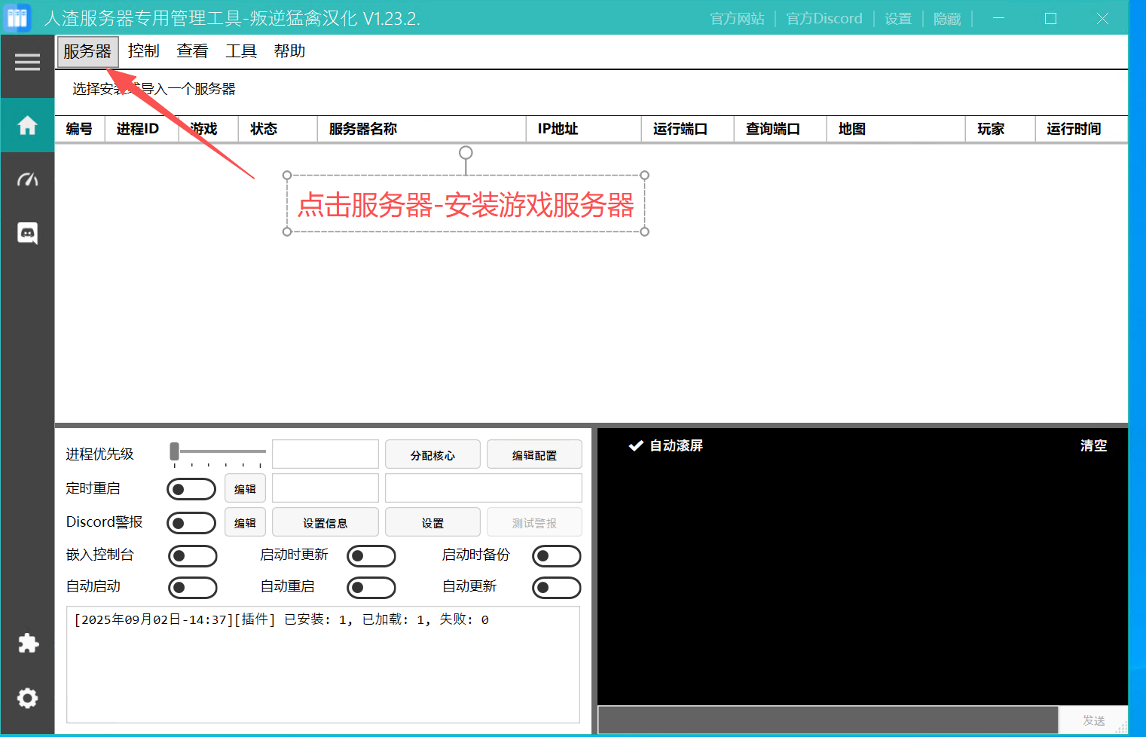Uncheck the 自动滚屏 checkbox
The height and width of the screenshot is (737, 1146).
point(635,445)
